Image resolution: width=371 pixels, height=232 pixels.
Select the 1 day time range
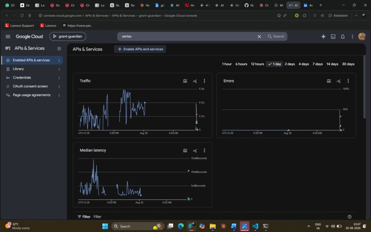coord(274,64)
